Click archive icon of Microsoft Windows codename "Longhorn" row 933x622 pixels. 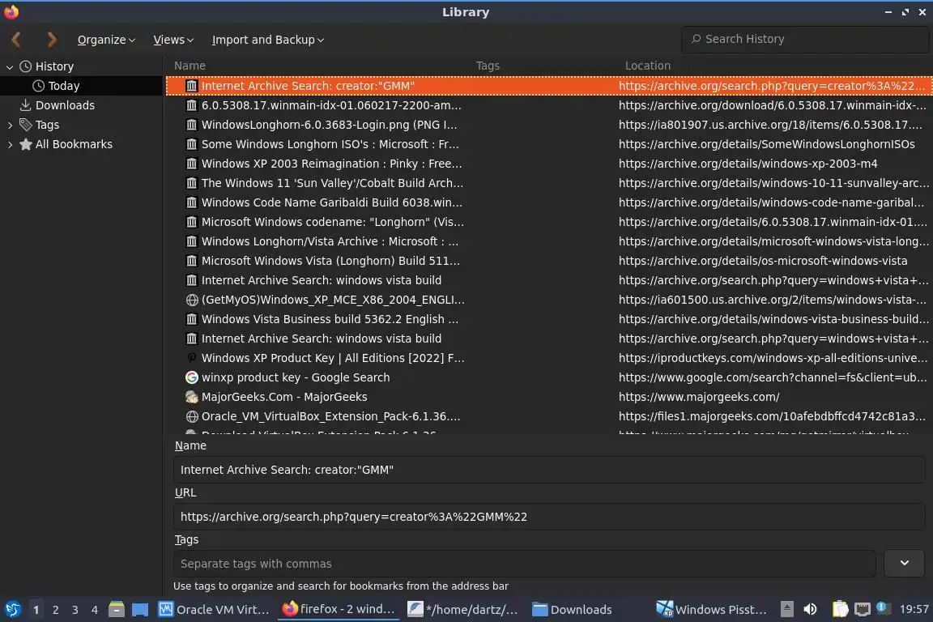pyautogui.click(x=192, y=222)
